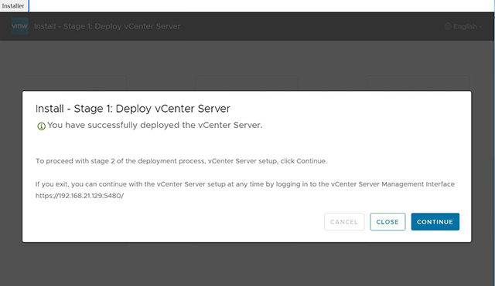
Task: Click the https://192.168.21.129:5480/ address text
Action: tap(80, 196)
